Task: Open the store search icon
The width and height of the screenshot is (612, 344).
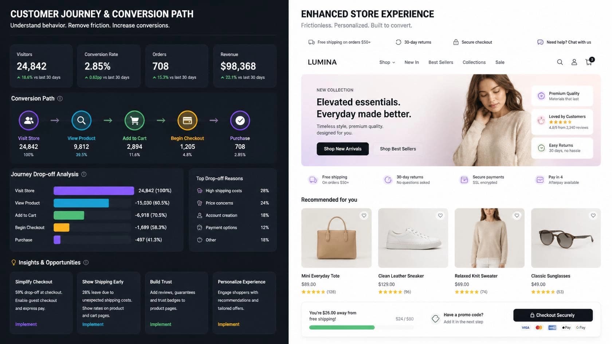Action: (560, 62)
